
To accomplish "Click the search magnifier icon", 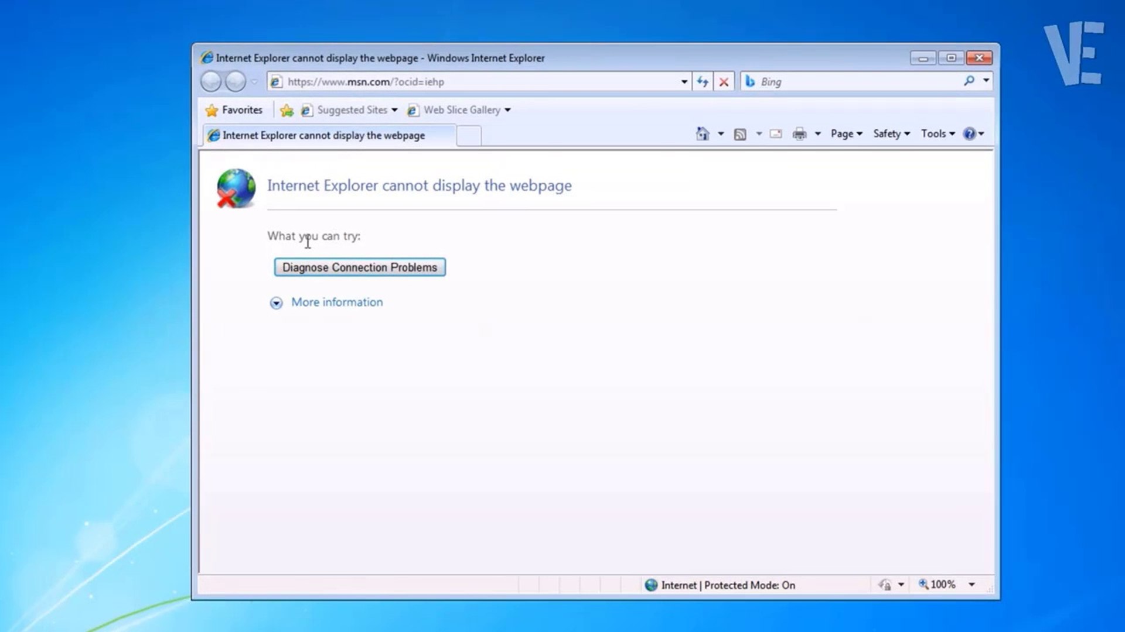I will (x=969, y=81).
